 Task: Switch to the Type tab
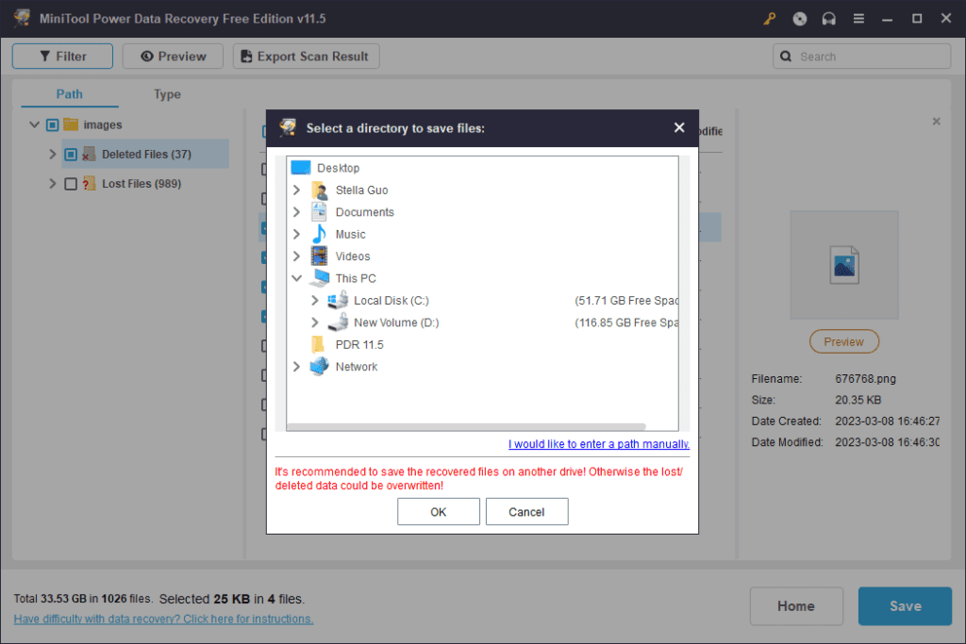pyautogui.click(x=167, y=94)
